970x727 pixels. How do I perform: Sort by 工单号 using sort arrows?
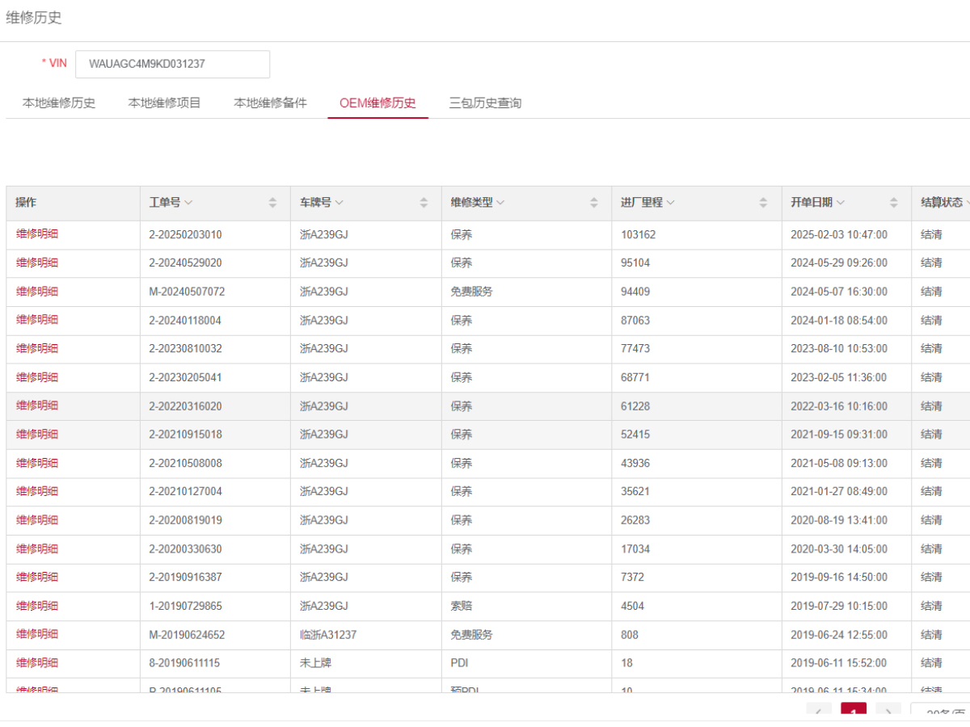pos(273,203)
